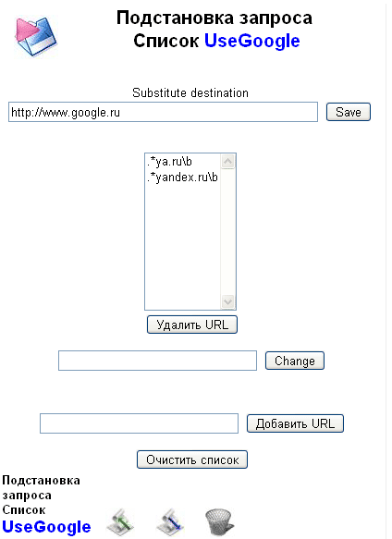
Task: Click the Удалить URL button
Action: pos(192,325)
